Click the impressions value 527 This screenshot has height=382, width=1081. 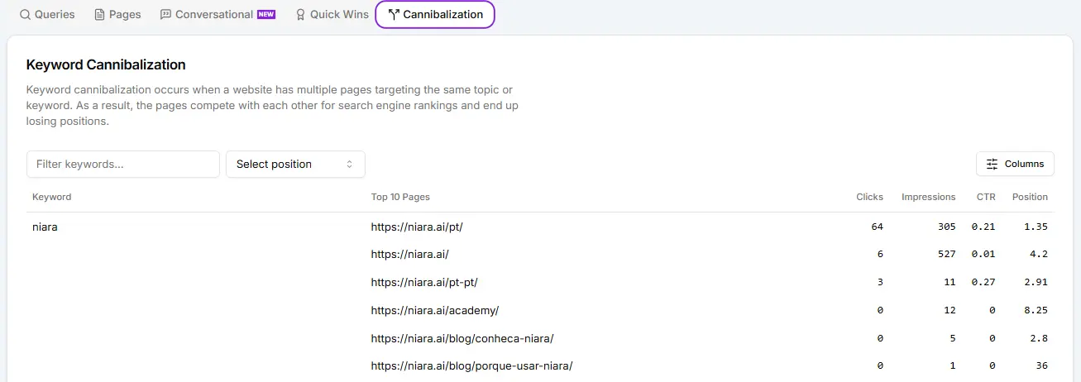[946, 255]
